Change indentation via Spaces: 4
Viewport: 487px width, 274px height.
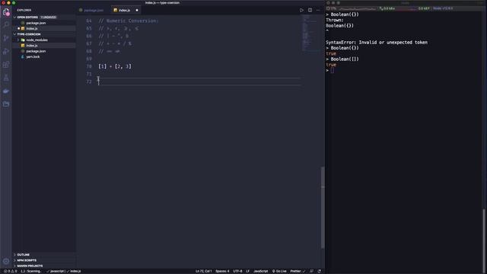[x=222, y=271]
